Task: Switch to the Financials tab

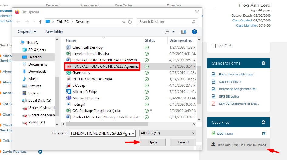Action: coord(174,5)
